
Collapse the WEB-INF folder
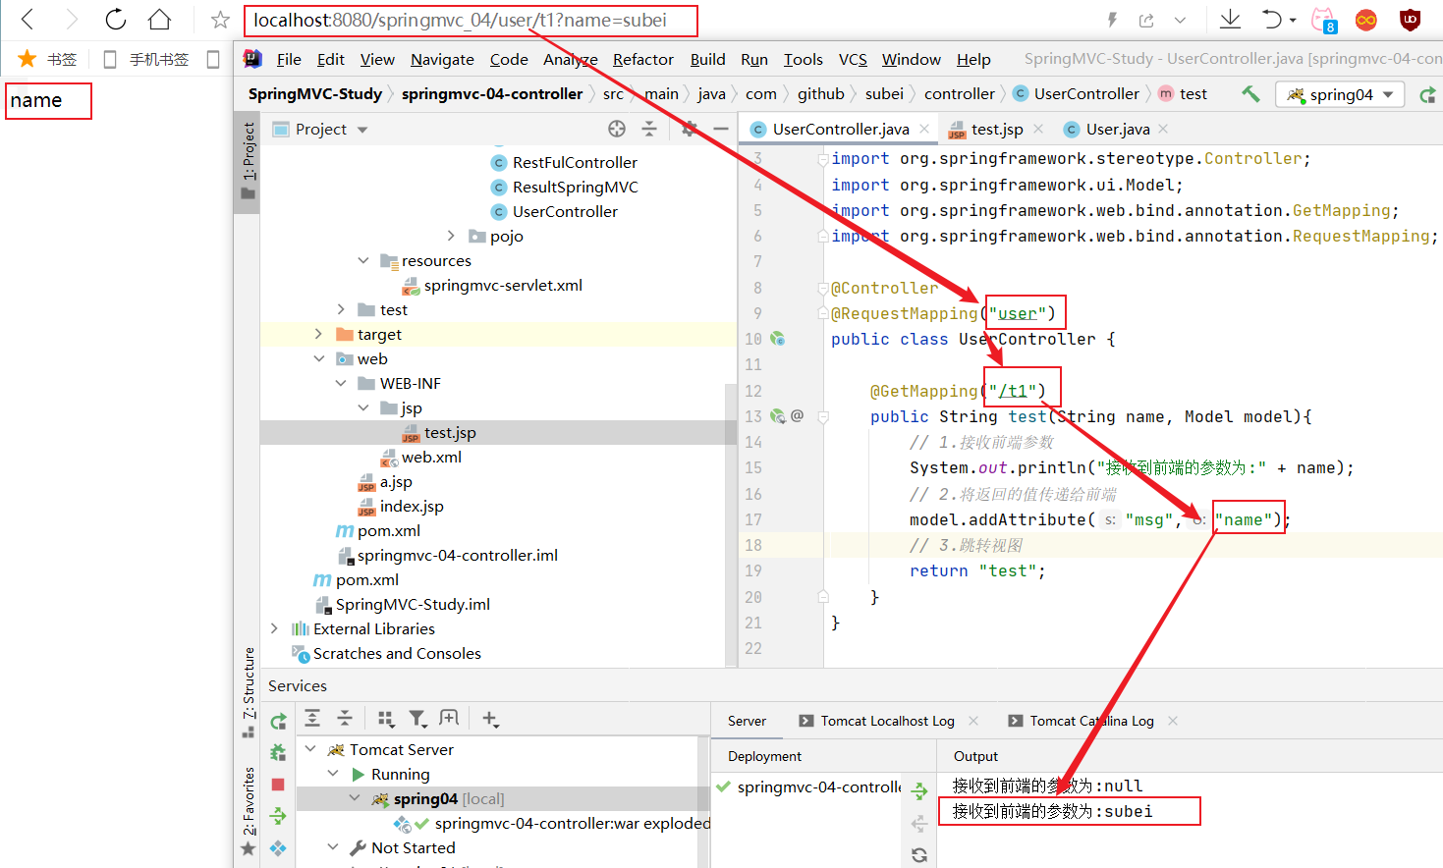341,383
